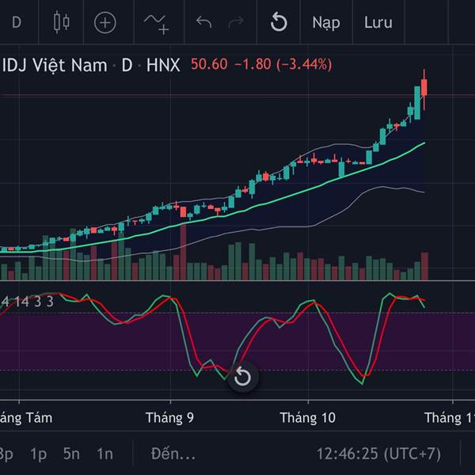Viewport: 475px width, 475px height.
Task: Click the reset chart button over the stochastic pane
Action: (243, 377)
